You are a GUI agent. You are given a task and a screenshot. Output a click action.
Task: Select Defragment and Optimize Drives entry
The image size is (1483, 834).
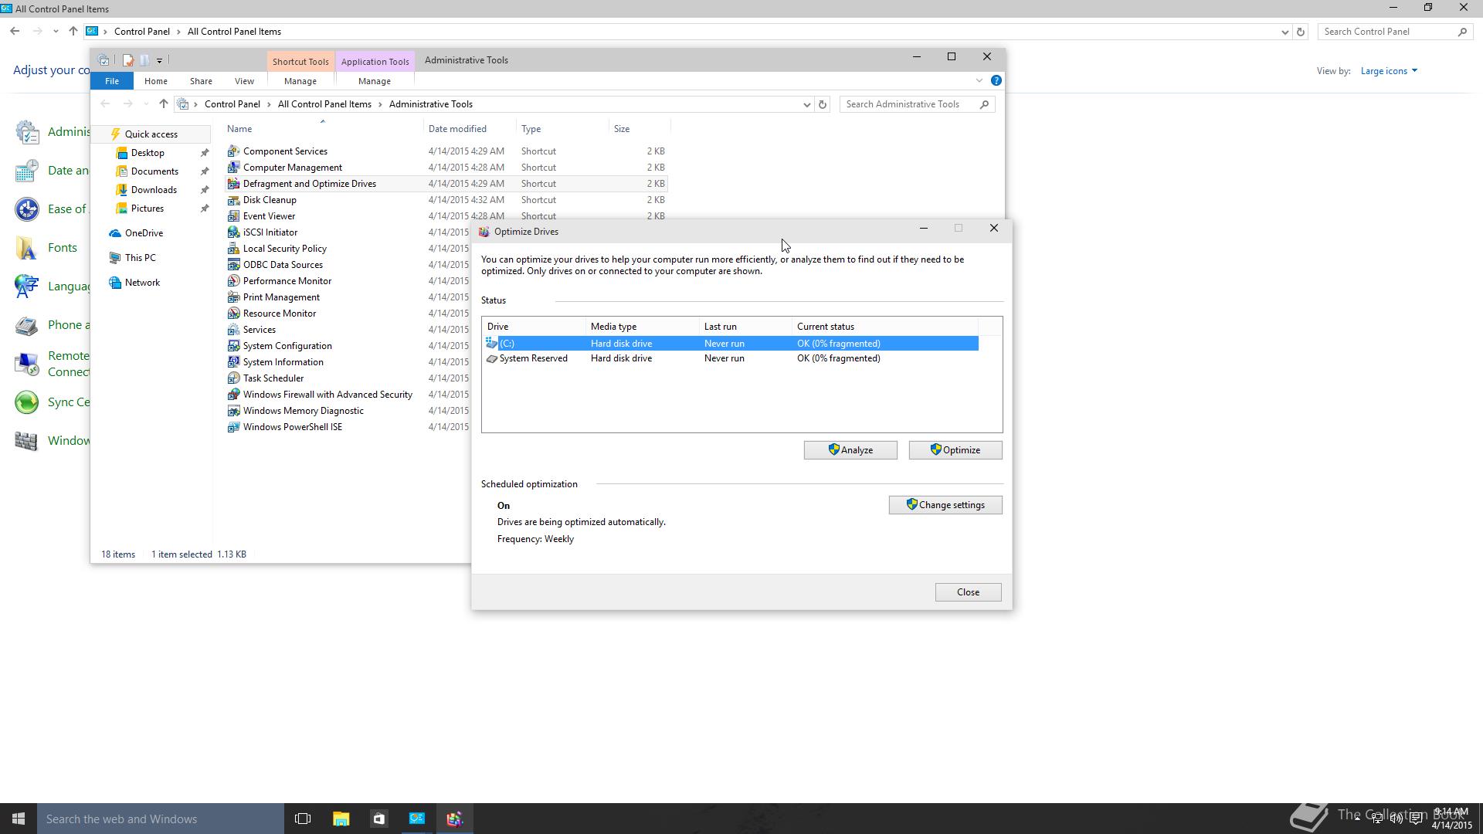coord(446,184)
